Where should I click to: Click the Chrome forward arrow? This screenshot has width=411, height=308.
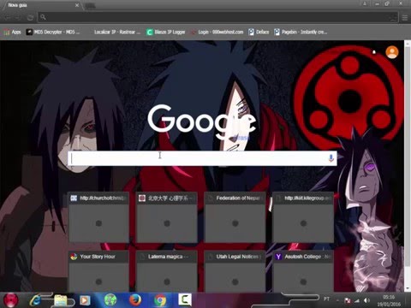coord(18,17)
